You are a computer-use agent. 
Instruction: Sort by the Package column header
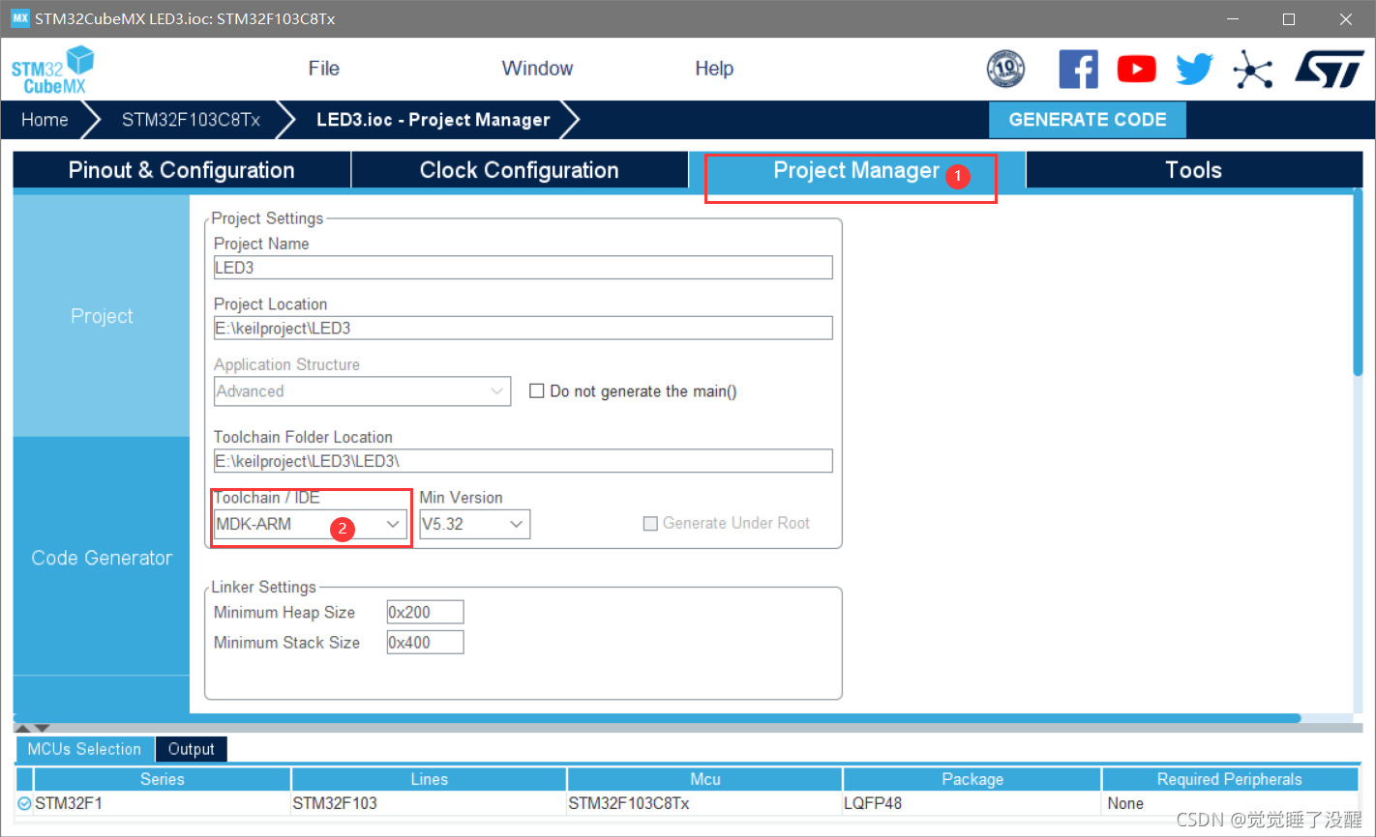pyautogui.click(x=972, y=779)
